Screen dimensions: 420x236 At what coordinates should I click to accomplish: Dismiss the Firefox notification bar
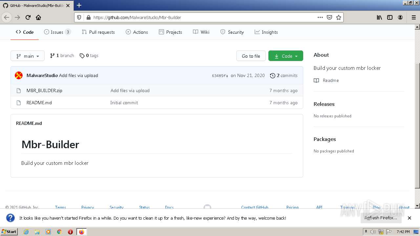coord(409,218)
